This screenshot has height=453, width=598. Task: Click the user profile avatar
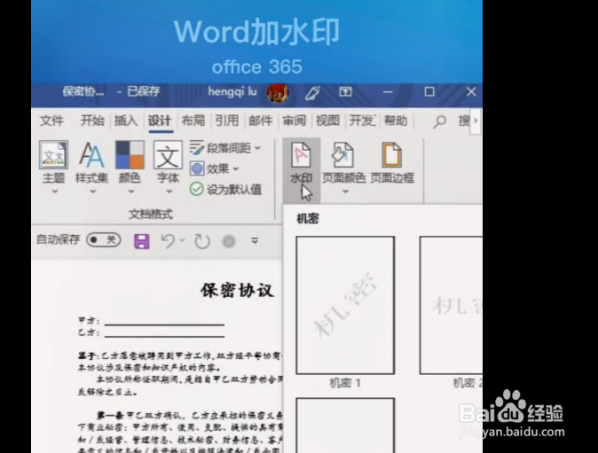click(x=278, y=93)
